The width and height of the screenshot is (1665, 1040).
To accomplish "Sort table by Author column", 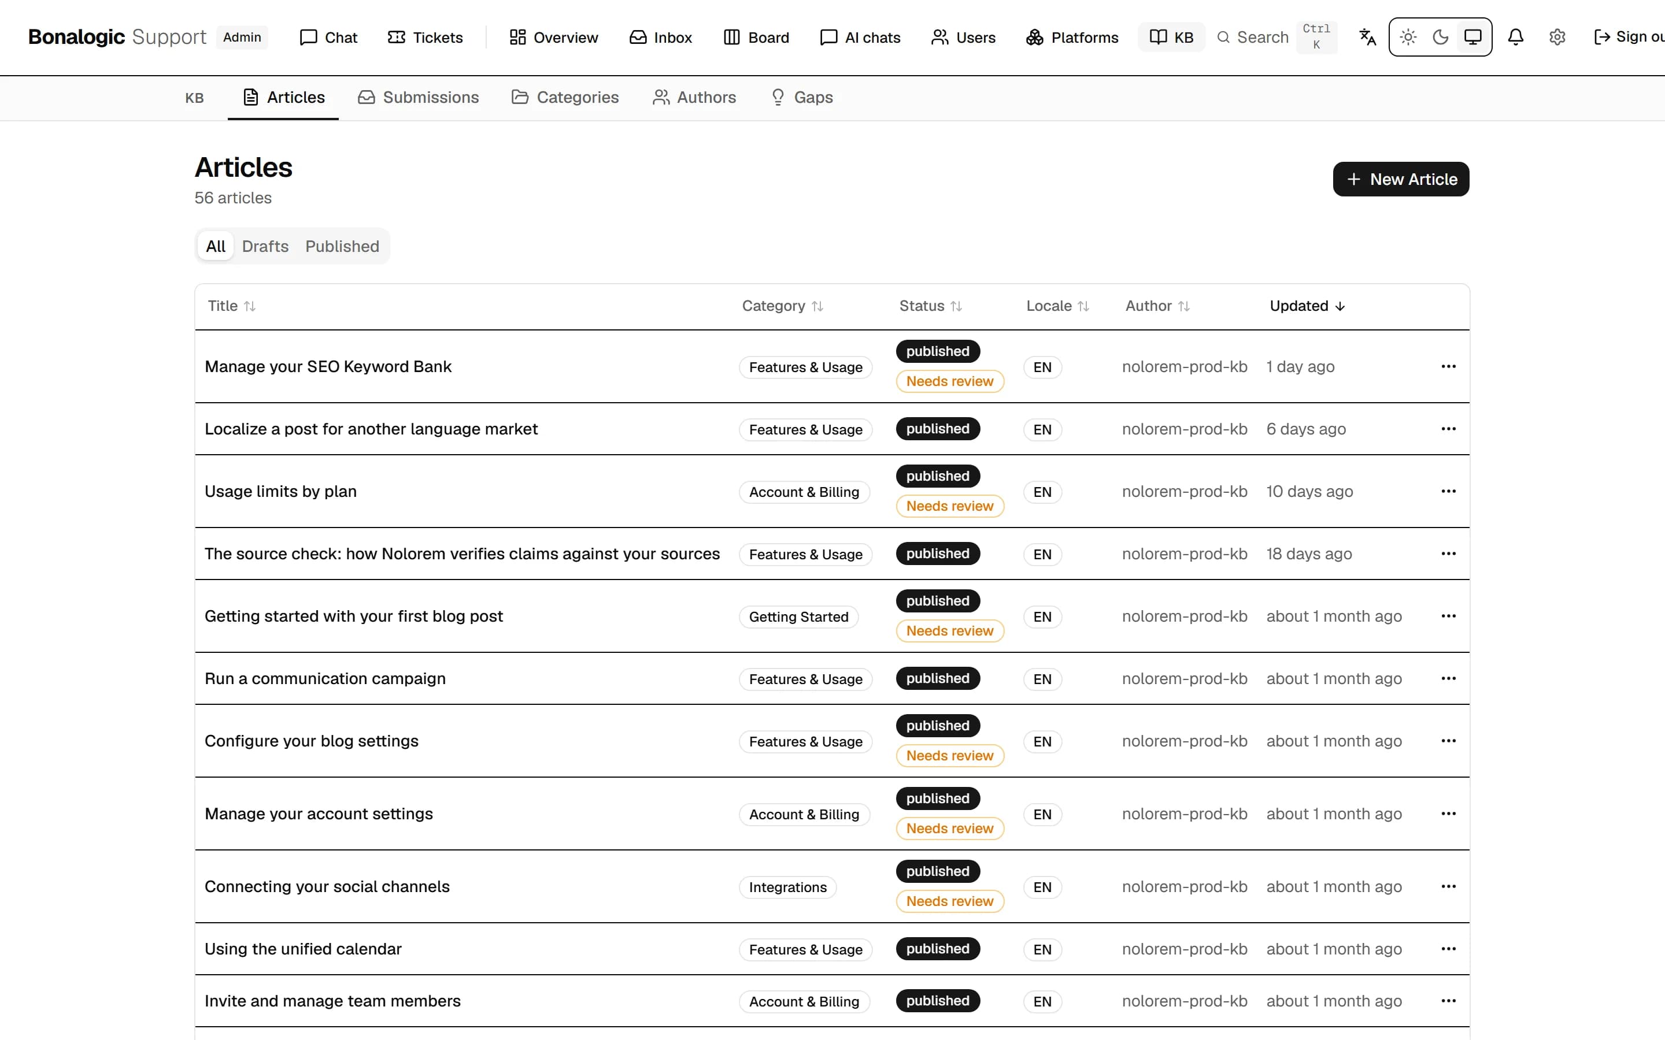I will (1157, 306).
